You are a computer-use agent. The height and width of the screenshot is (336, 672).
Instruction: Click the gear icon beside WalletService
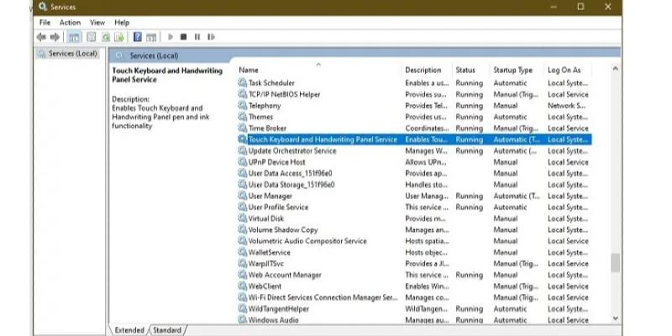[x=243, y=252]
